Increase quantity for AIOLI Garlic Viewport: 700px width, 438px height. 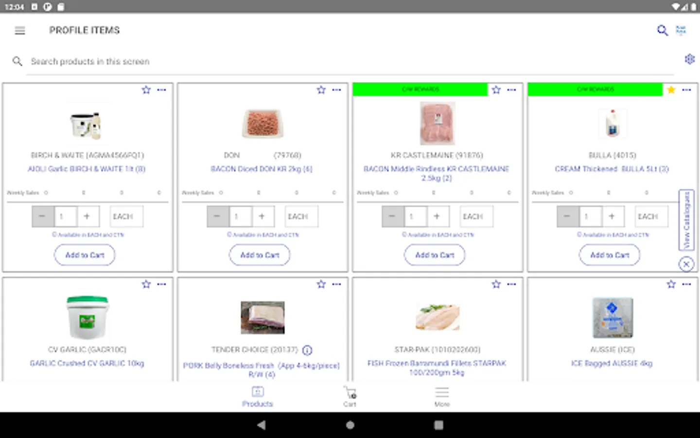(87, 217)
